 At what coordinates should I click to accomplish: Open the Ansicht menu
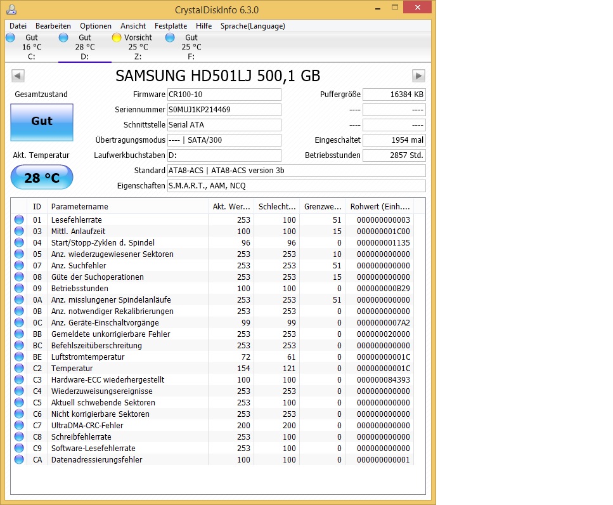point(133,26)
